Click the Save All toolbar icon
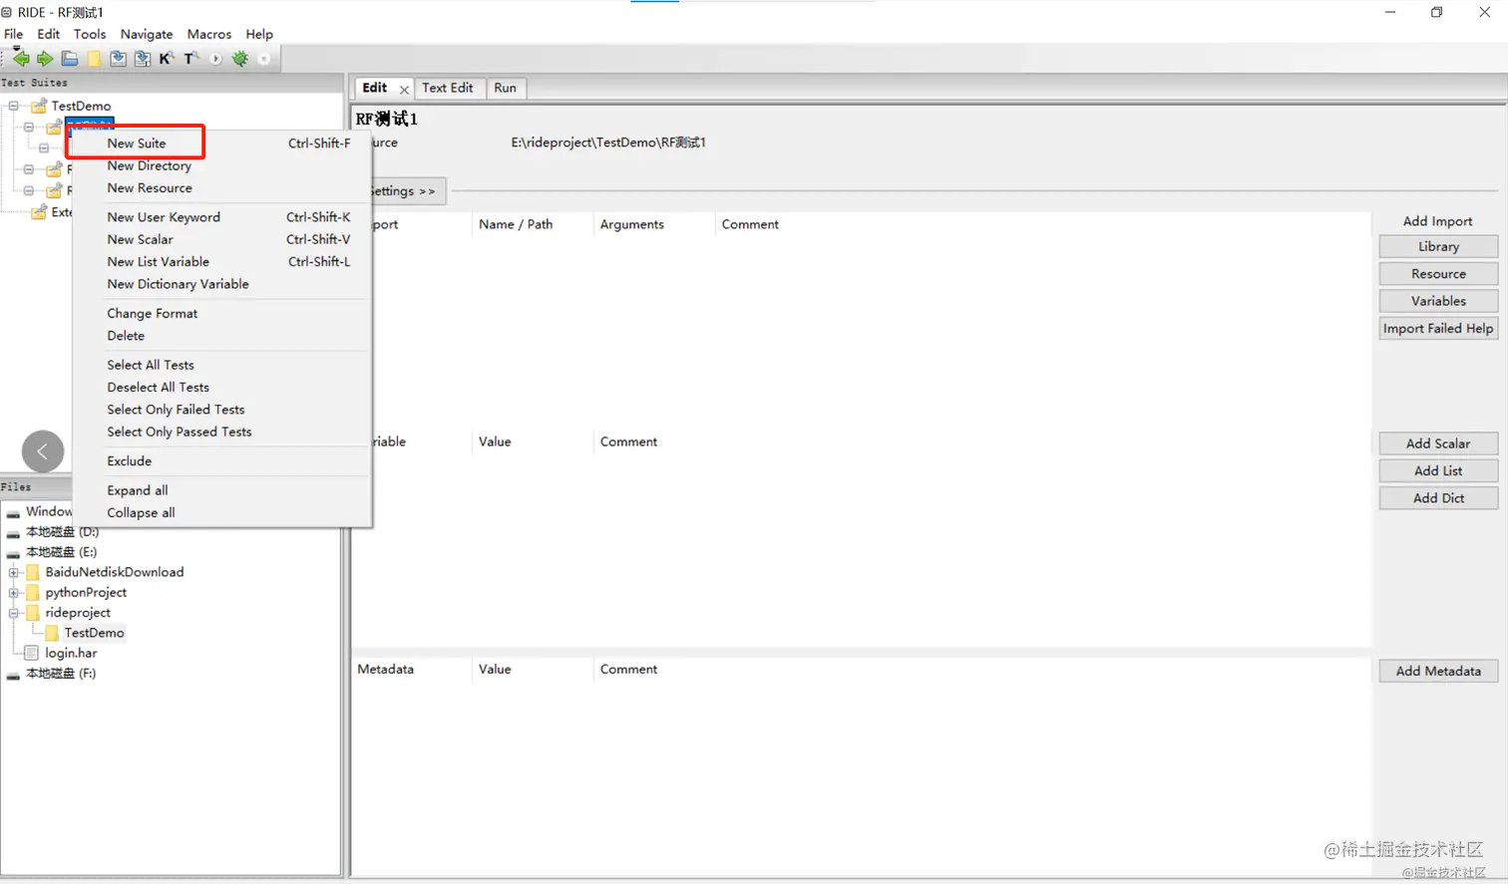The image size is (1508, 884). (x=143, y=59)
